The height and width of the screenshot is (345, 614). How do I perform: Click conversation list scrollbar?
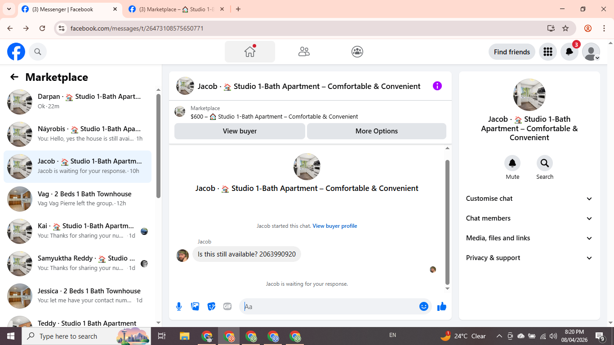pos(158,146)
